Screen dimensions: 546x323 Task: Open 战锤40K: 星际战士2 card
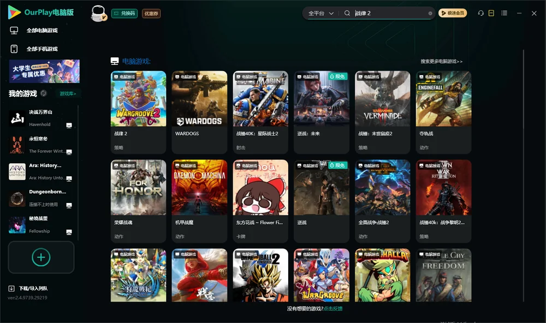pyautogui.click(x=260, y=112)
